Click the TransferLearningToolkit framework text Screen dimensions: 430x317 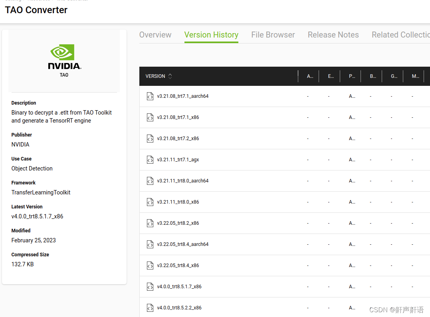click(41, 192)
